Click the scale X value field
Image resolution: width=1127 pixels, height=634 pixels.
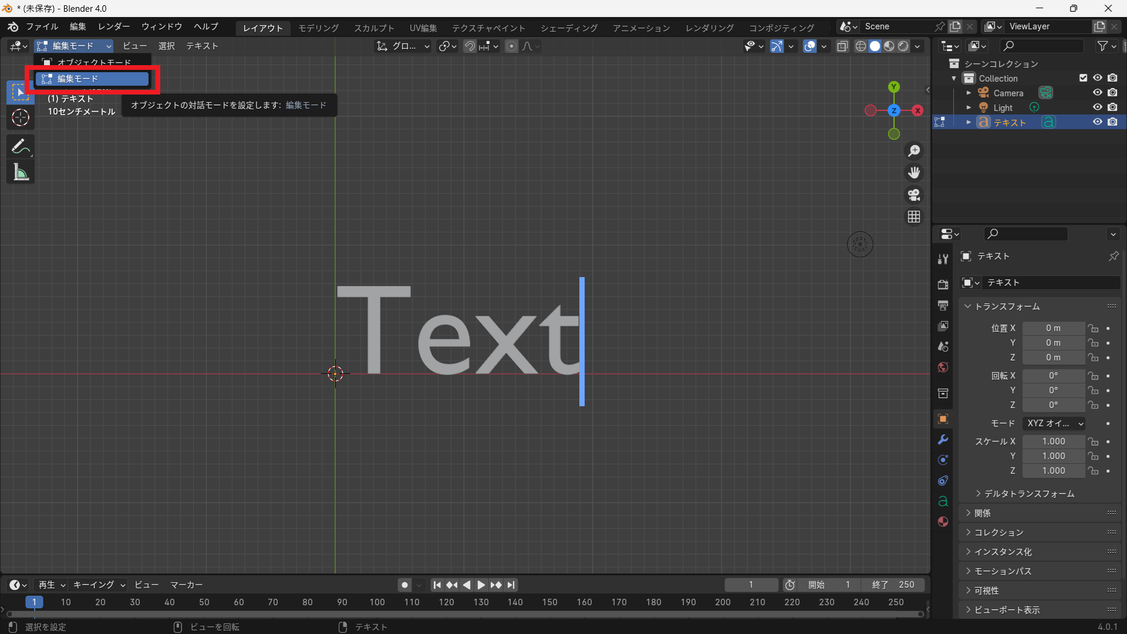tap(1054, 441)
